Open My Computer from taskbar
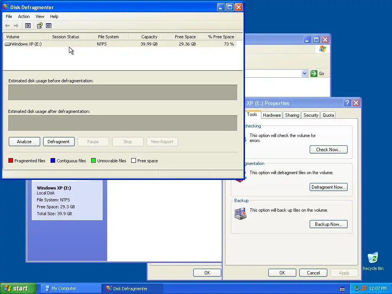 pyautogui.click(x=71, y=289)
